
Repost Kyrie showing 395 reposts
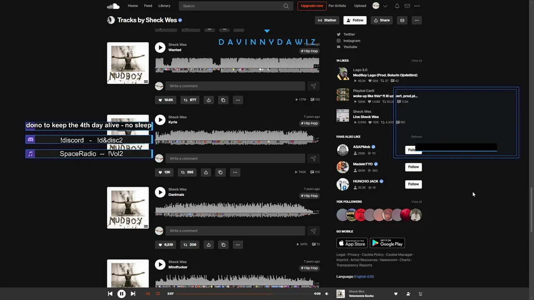[x=187, y=172]
